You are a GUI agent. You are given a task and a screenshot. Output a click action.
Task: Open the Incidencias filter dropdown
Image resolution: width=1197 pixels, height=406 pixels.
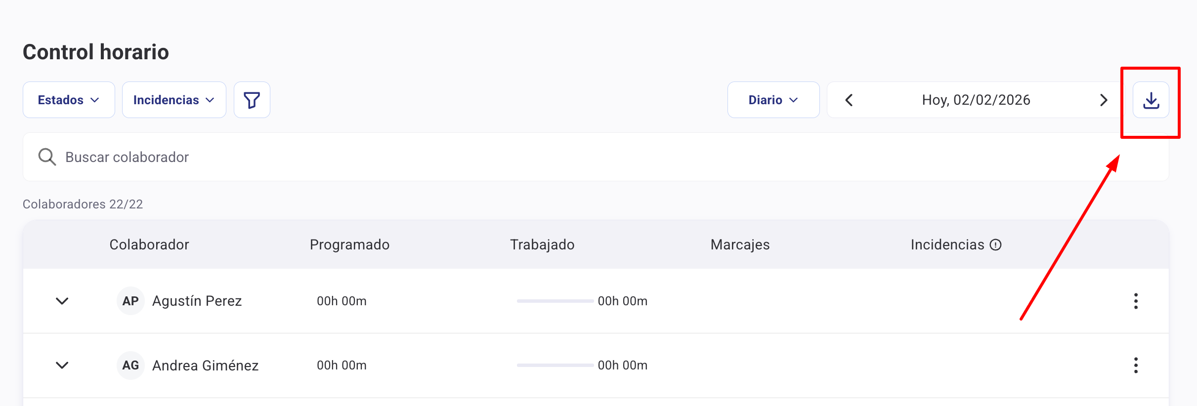(174, 100)
